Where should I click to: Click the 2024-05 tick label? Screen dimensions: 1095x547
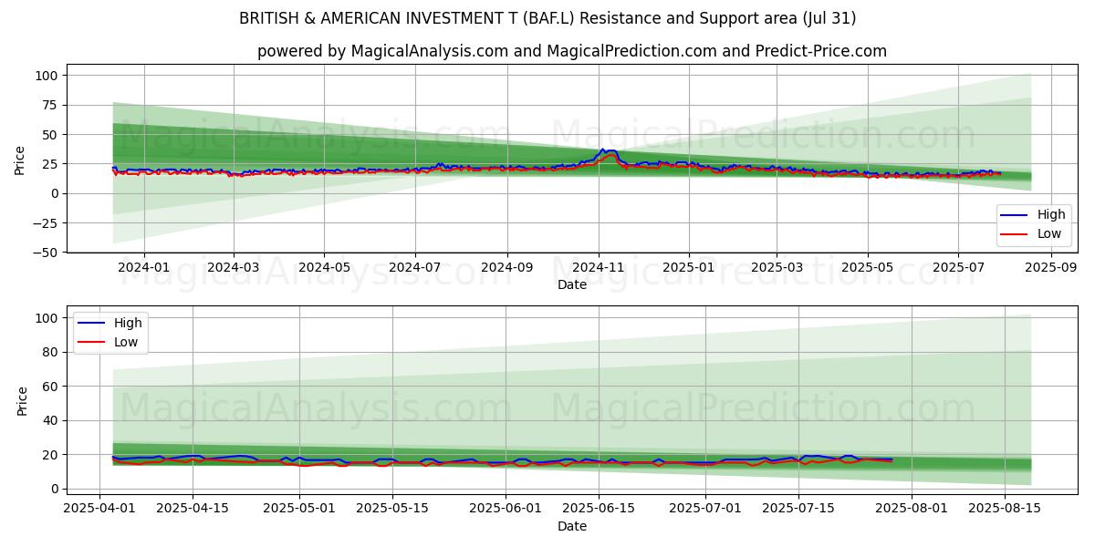pos(324,267)
